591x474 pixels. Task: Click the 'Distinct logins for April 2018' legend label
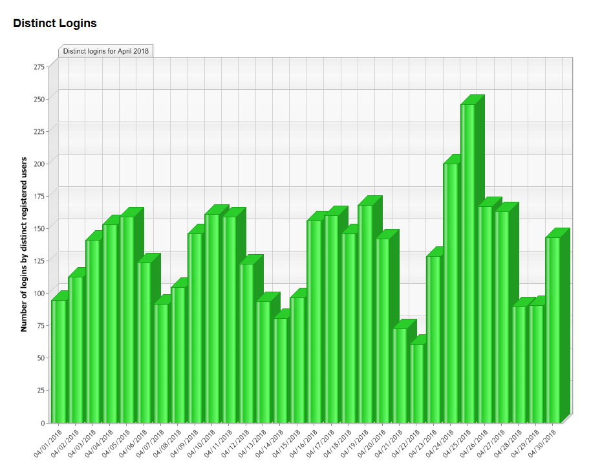[x=105, y=51]
